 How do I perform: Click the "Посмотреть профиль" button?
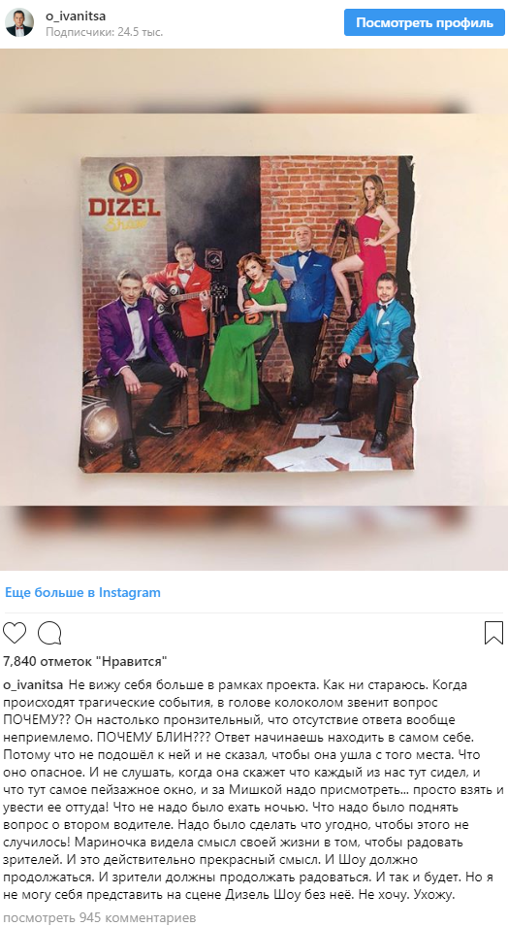point(424,23)
